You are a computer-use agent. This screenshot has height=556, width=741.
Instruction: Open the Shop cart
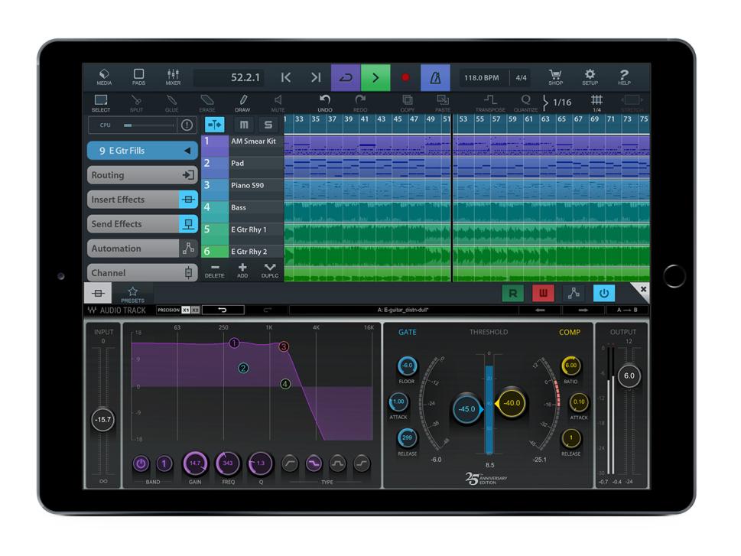pos(555,77)
